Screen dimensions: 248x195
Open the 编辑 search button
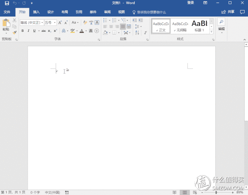click(x=221, y=26)
